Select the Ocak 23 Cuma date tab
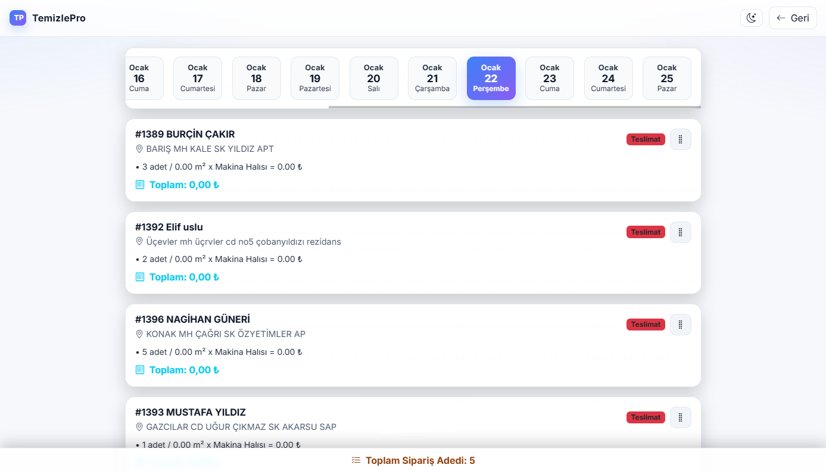Viewport: 826px width, 471px height. click(x=550, y=78)
